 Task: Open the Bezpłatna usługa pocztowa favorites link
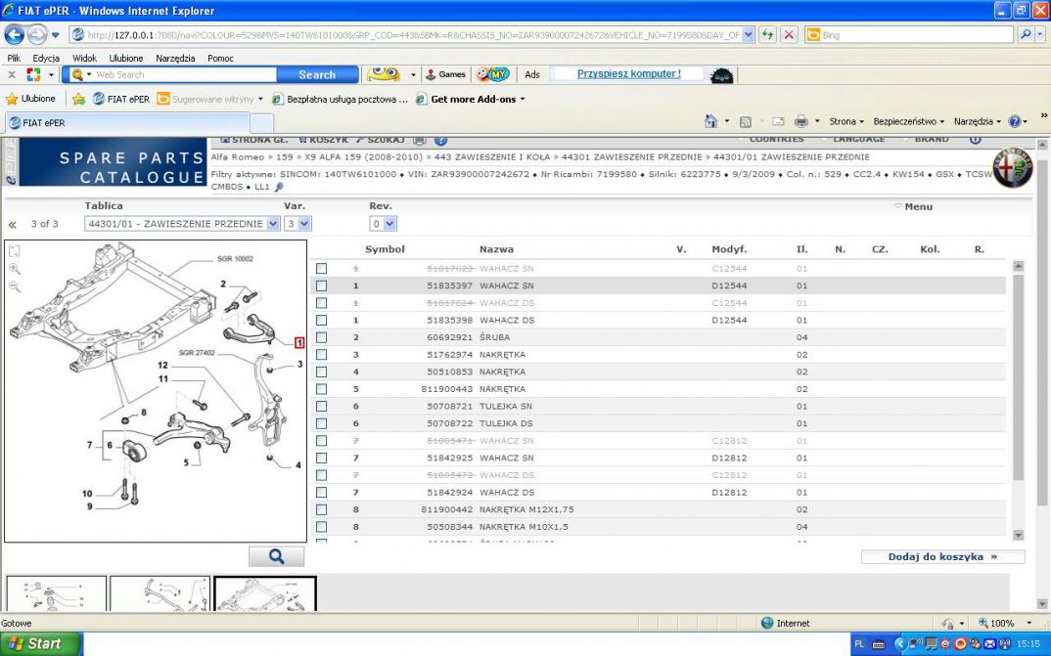coord(340,99)
